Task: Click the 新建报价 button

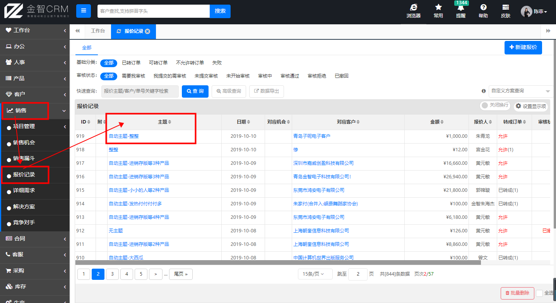Action: [x=523, y=47]
